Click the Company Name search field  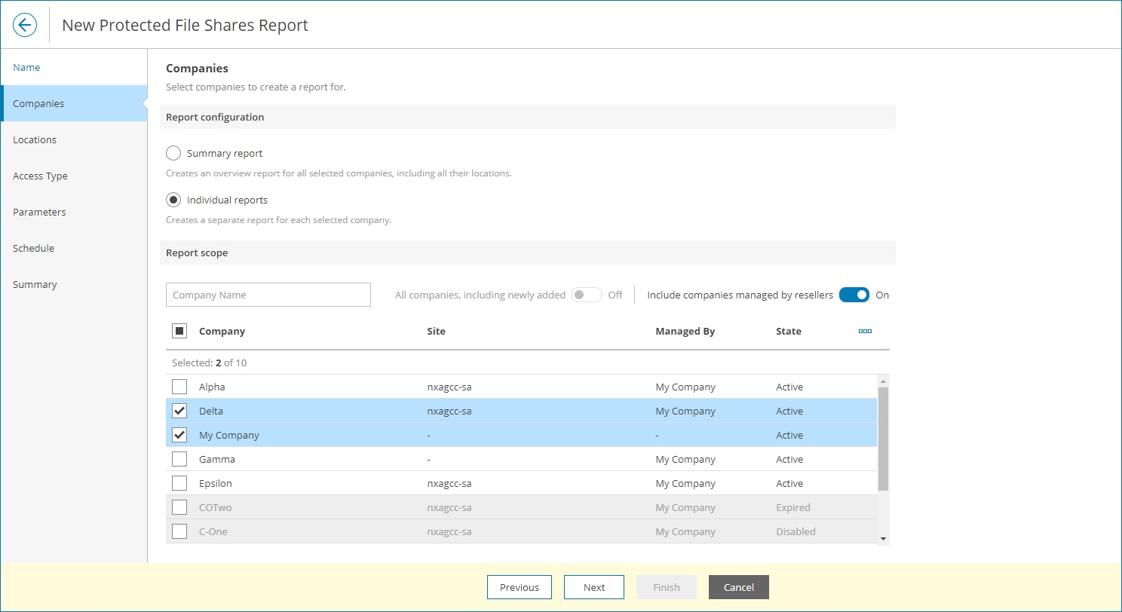tap(268, 295)
